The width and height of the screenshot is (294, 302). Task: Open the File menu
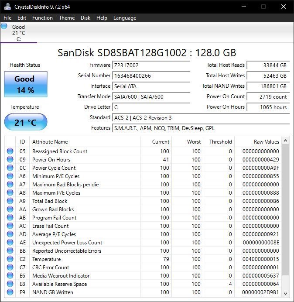pyautogui.click(x=7, y=18)
